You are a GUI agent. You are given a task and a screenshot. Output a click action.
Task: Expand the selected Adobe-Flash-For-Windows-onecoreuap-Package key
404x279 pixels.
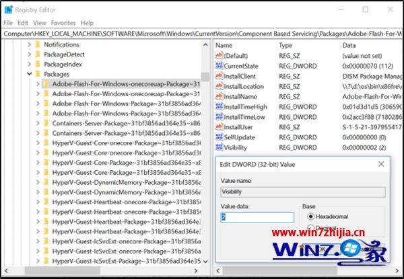click(x=38, y=84)
